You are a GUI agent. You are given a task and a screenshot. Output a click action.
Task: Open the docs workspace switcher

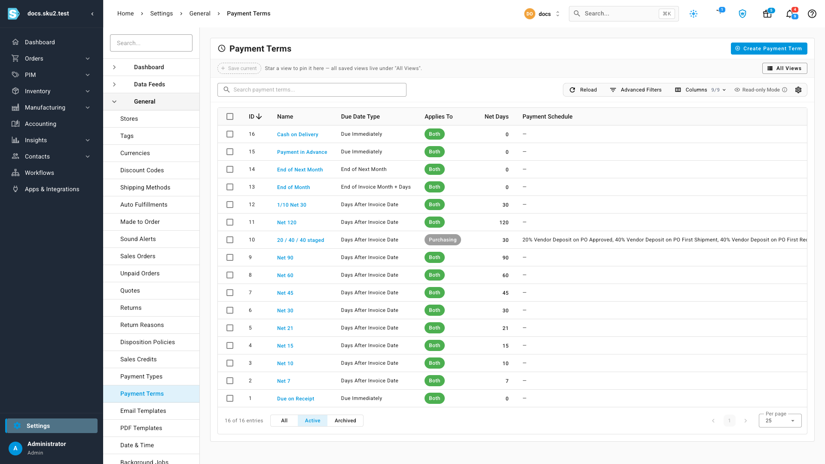point(542,14)
